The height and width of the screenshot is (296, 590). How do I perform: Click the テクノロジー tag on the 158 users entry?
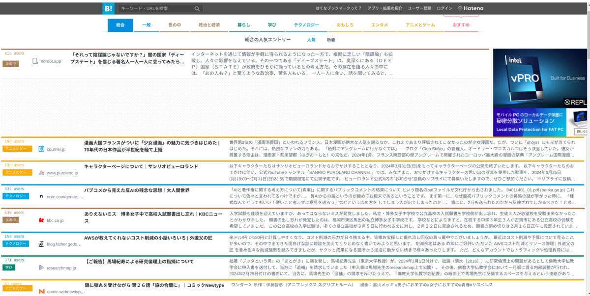15,243
